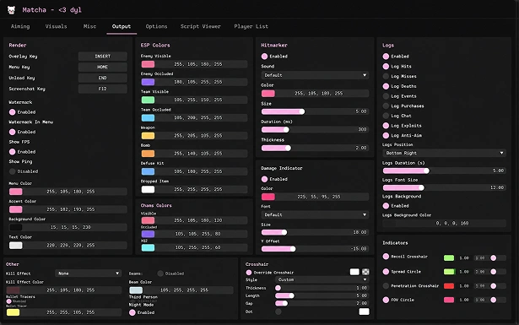Select the Weapon color swatch
This screenshot has height=325, width=519.
tap(148, 135)
